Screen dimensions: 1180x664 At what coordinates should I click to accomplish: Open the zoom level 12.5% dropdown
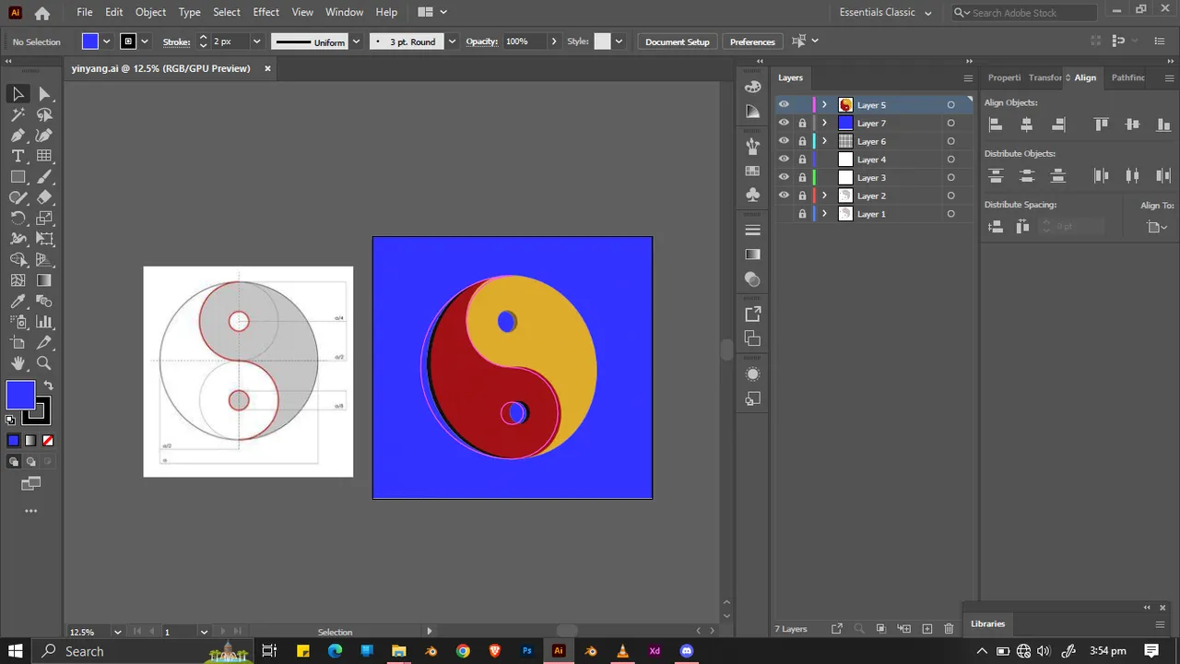117,632
